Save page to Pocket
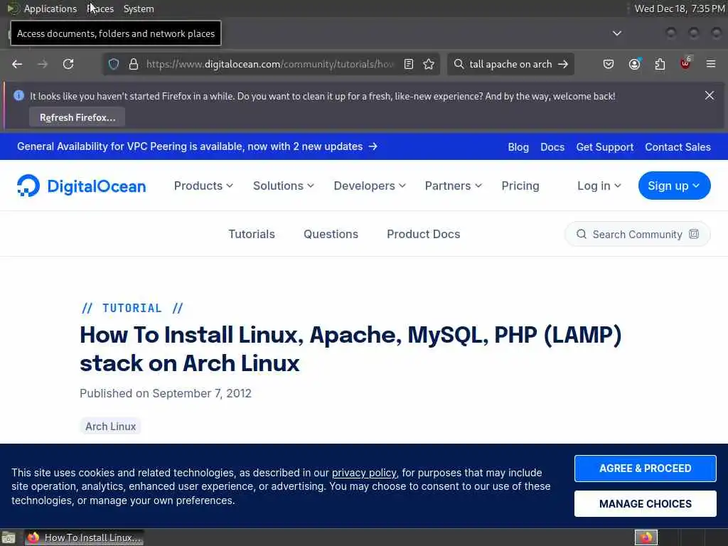Image resolution: width=728 pixels, height=546 pixels. pos(609,64)
